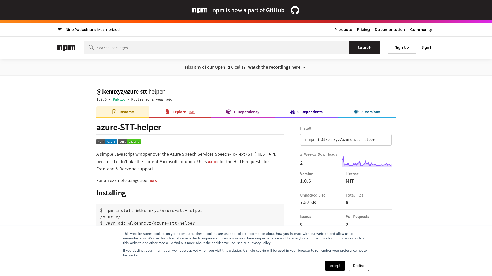Click the Explore file icon
The image size is (492, 276).
pos(168,112)
